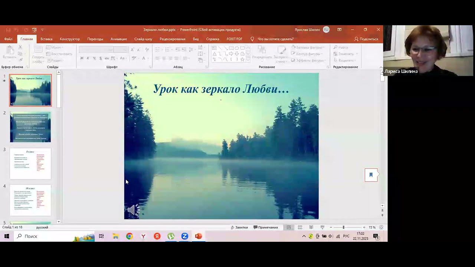
Task: Open the font size combo box
Action: click(121, 49)
